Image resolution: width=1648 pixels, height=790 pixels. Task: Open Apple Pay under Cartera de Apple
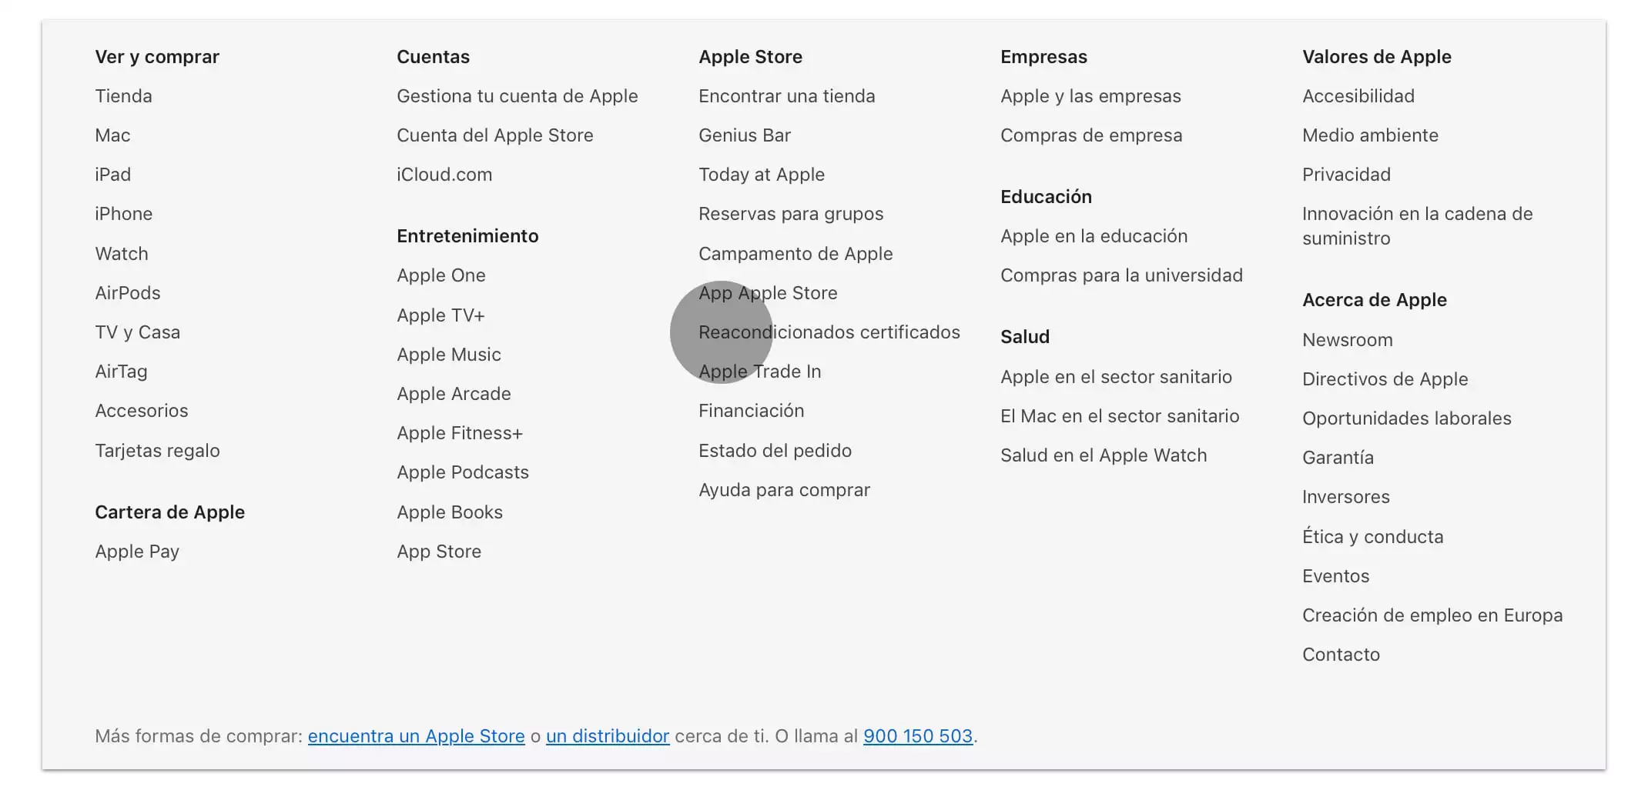[x=137, y=552]
